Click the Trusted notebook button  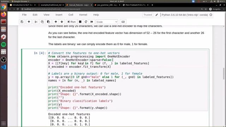coord(148,15)
